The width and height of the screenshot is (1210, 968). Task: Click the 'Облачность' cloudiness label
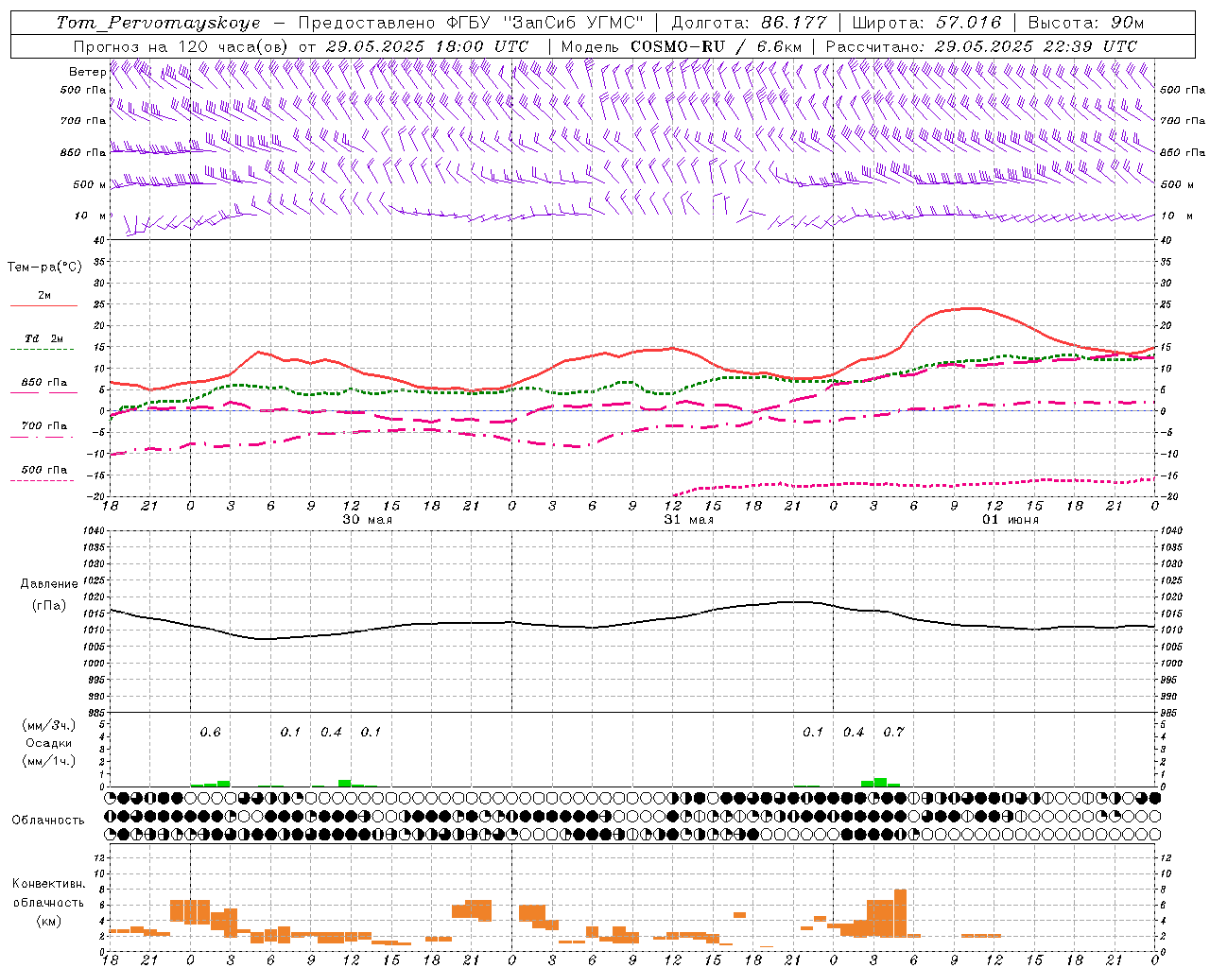point(48,821)
